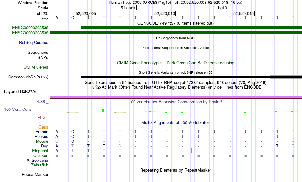Open the RefSeq genes from NCBI title
Viewport: 302px width, 182px height.
tap(175, 38)
